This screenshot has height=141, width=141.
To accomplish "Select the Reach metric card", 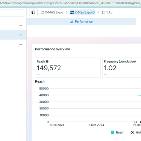I will pyautogui.click(x=68, y=68).
